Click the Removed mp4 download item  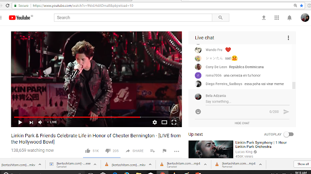pos(239,164)
